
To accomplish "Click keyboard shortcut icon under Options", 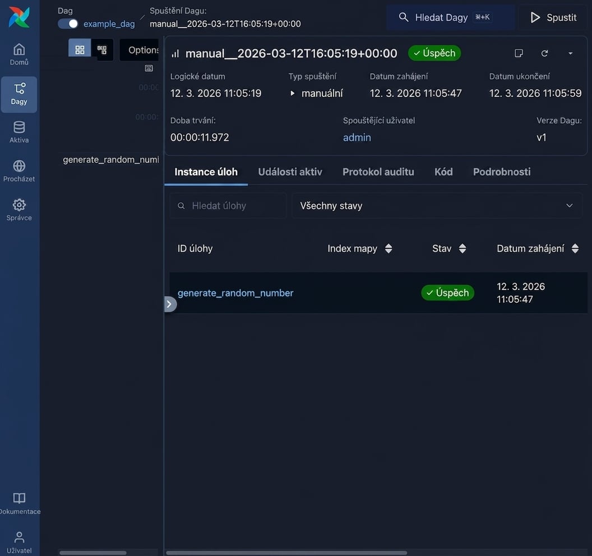I will pos(149,68).
